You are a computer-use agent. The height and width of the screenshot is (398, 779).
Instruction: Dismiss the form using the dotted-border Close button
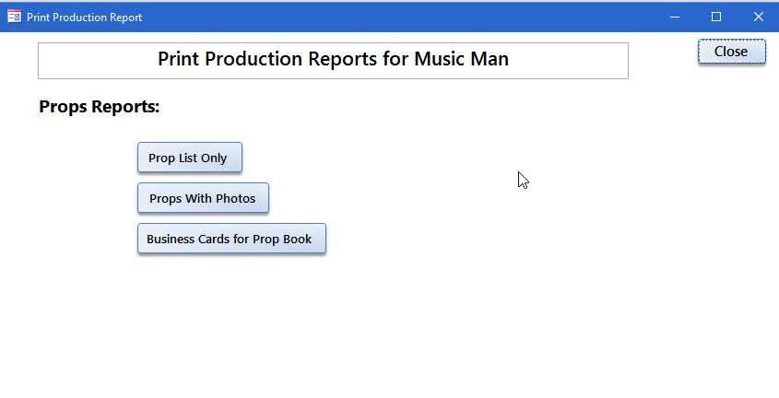[x=731, y=52]
